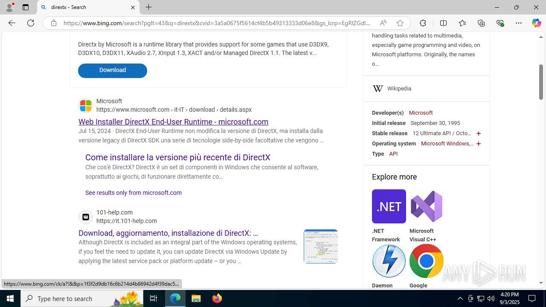This screenshot has height=307, width=546.
Task: Show hidden system tray icons
Action: pos(460,298)
